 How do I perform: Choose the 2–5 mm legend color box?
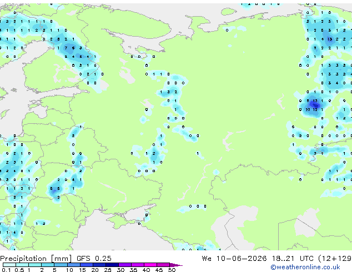(48, 265)
